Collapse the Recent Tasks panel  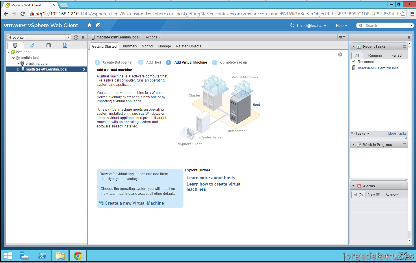point(353,46)
